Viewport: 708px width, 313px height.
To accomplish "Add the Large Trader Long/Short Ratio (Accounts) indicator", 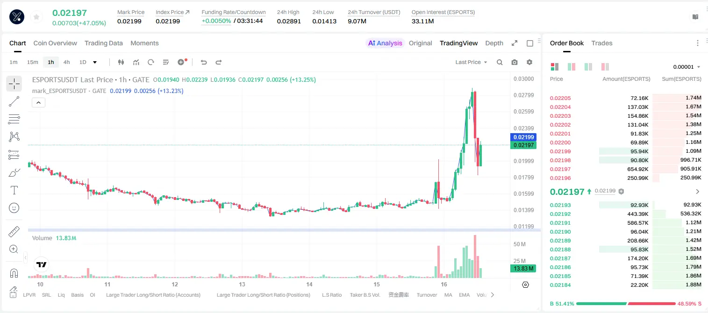I will [x=153, y=295].
